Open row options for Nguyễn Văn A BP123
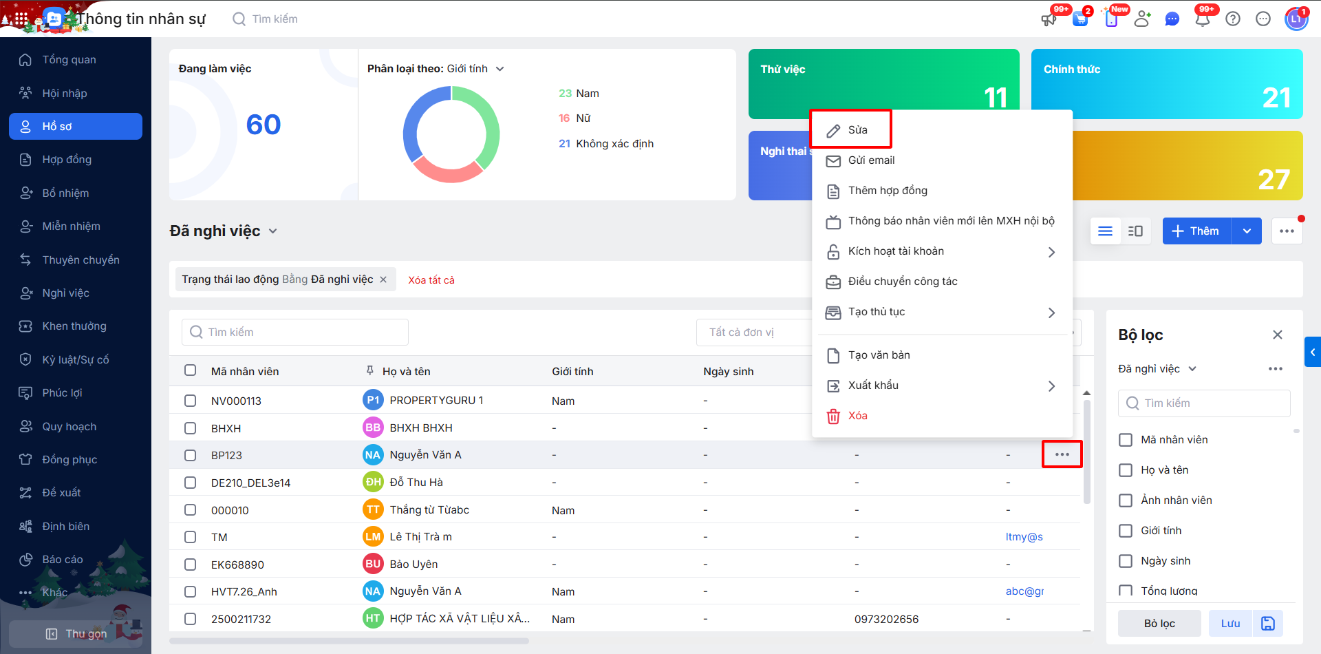 [1062, 454]
